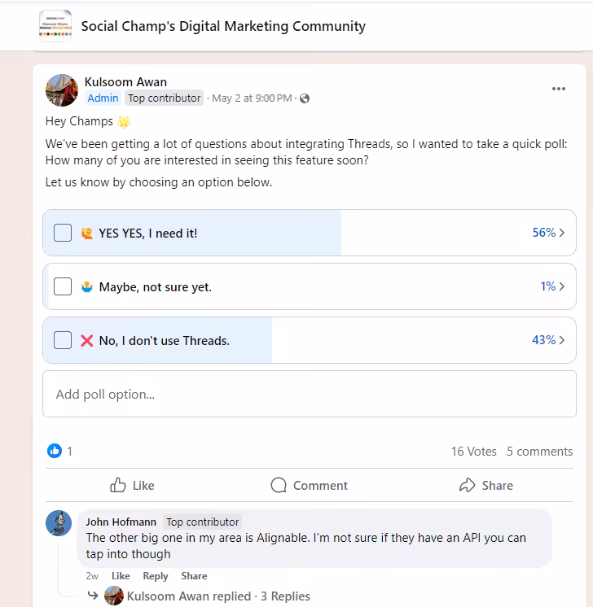Click the comment text about Alignable
593x607 pixels.
[x=305, y=546]
